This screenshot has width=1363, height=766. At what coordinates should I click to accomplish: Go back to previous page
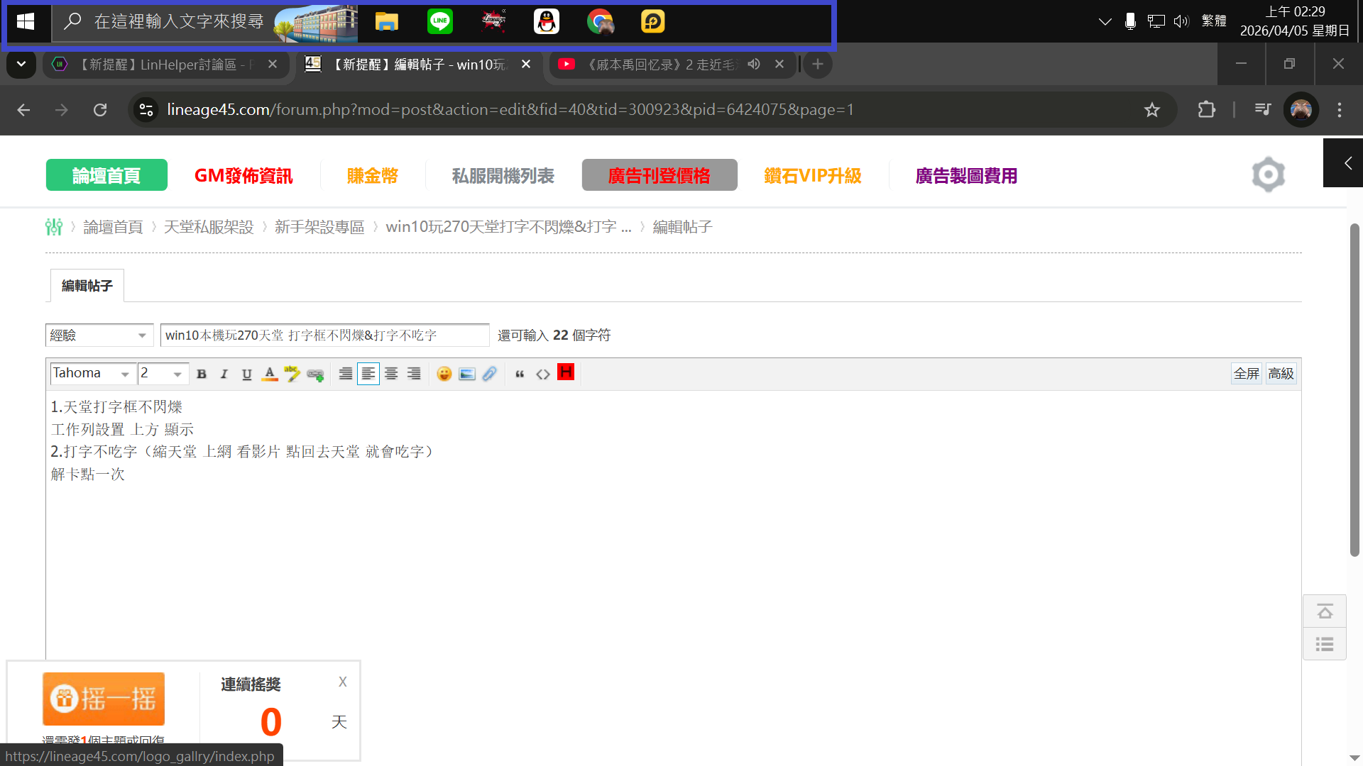[23, 110]
